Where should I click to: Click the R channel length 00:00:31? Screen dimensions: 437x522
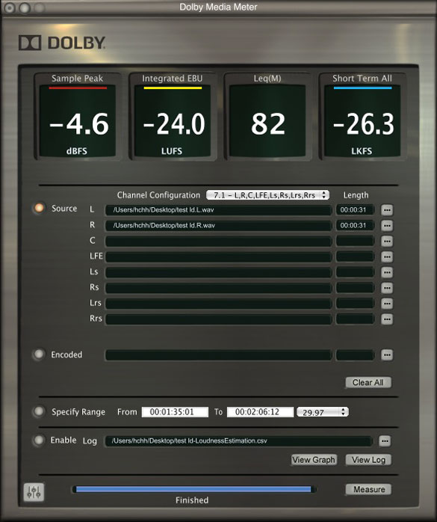click(x=355, y=226)
